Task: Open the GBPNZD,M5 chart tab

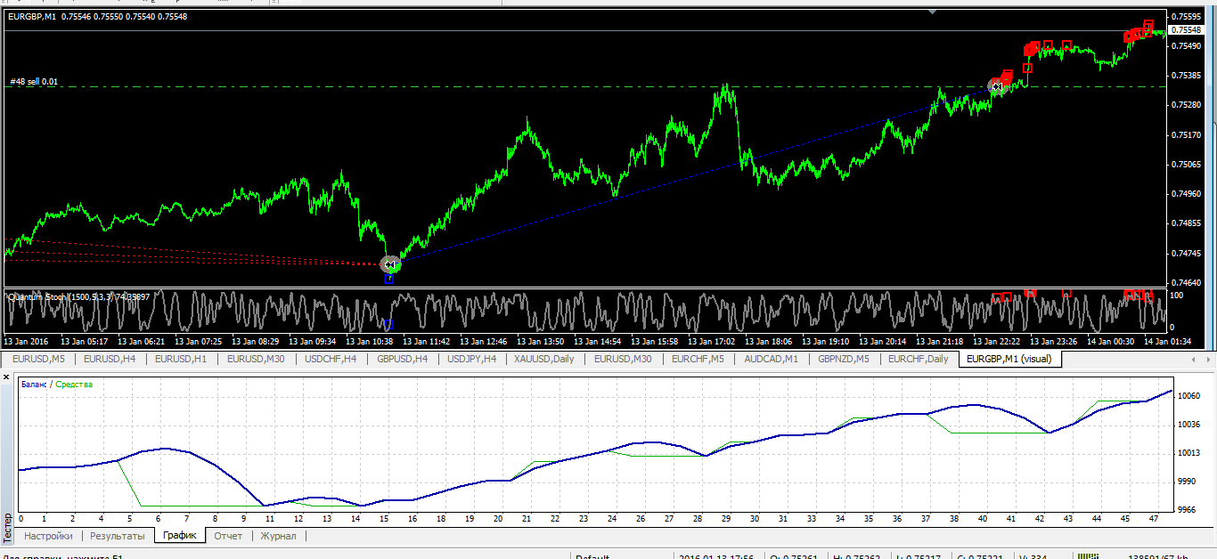Action: [845, 359]
